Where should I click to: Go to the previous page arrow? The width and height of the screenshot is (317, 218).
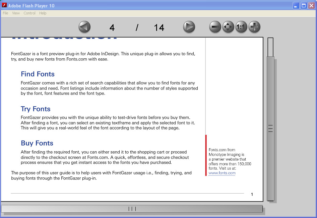[84, 27]
